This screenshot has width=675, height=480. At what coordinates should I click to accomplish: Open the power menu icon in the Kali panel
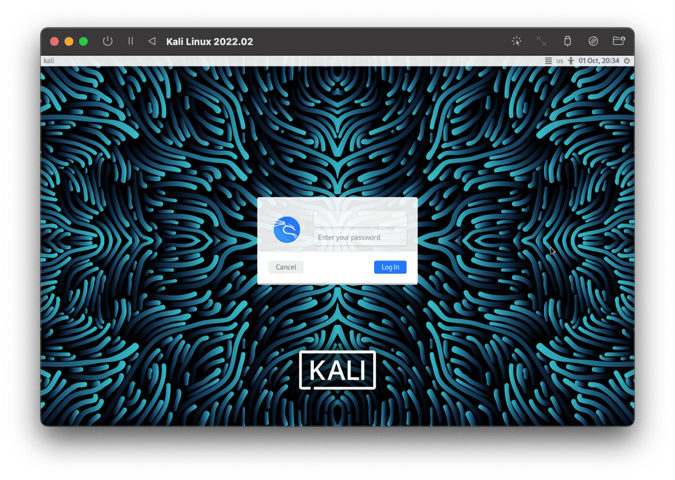coord(627,61)
